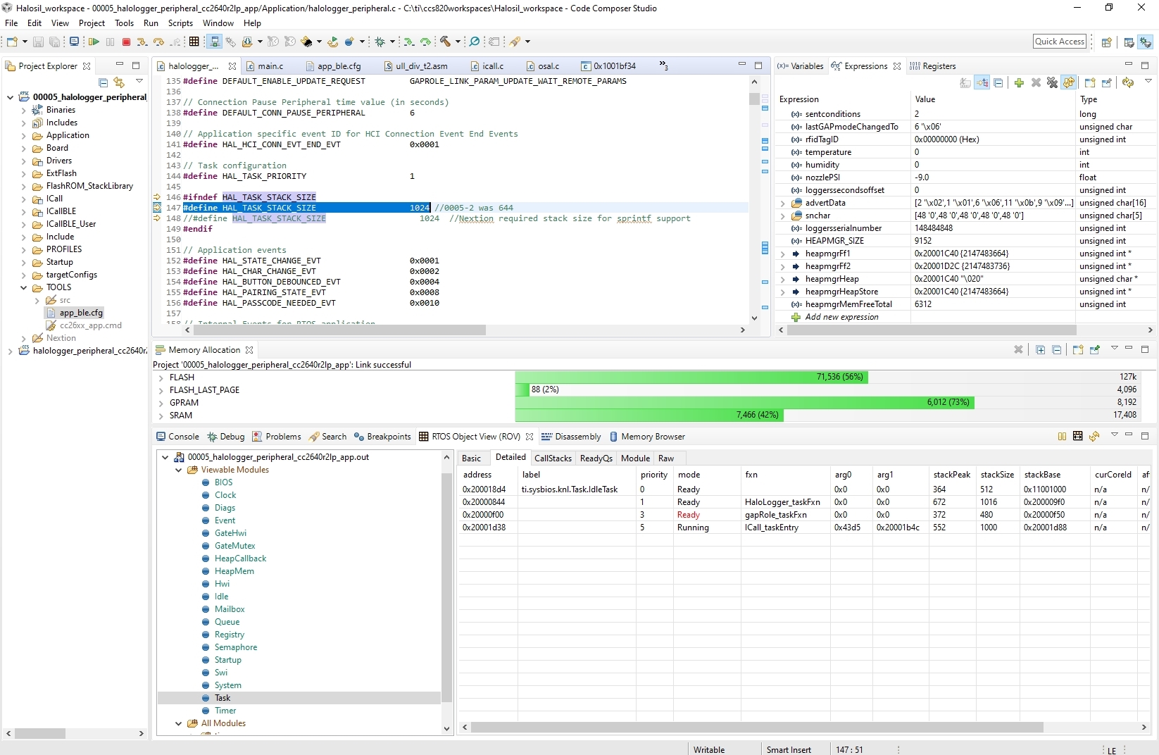Click the Resume debug button

point(94,42)
